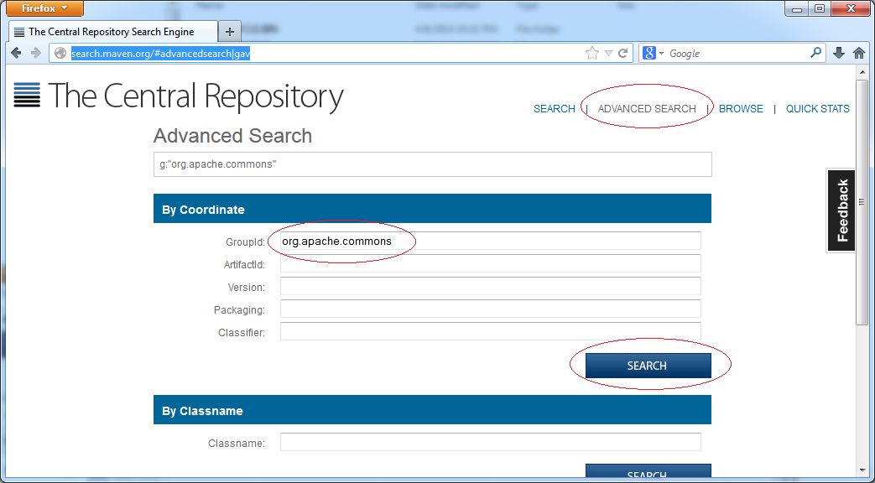Reload the page with refresh icon
Viewport: 875px width, 483px height.
tap(623, 53)
